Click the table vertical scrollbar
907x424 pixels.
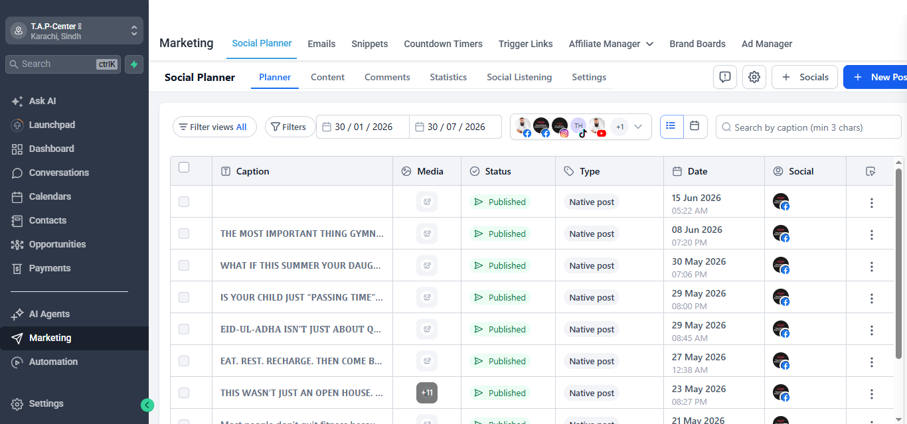[x=900, y=264]
